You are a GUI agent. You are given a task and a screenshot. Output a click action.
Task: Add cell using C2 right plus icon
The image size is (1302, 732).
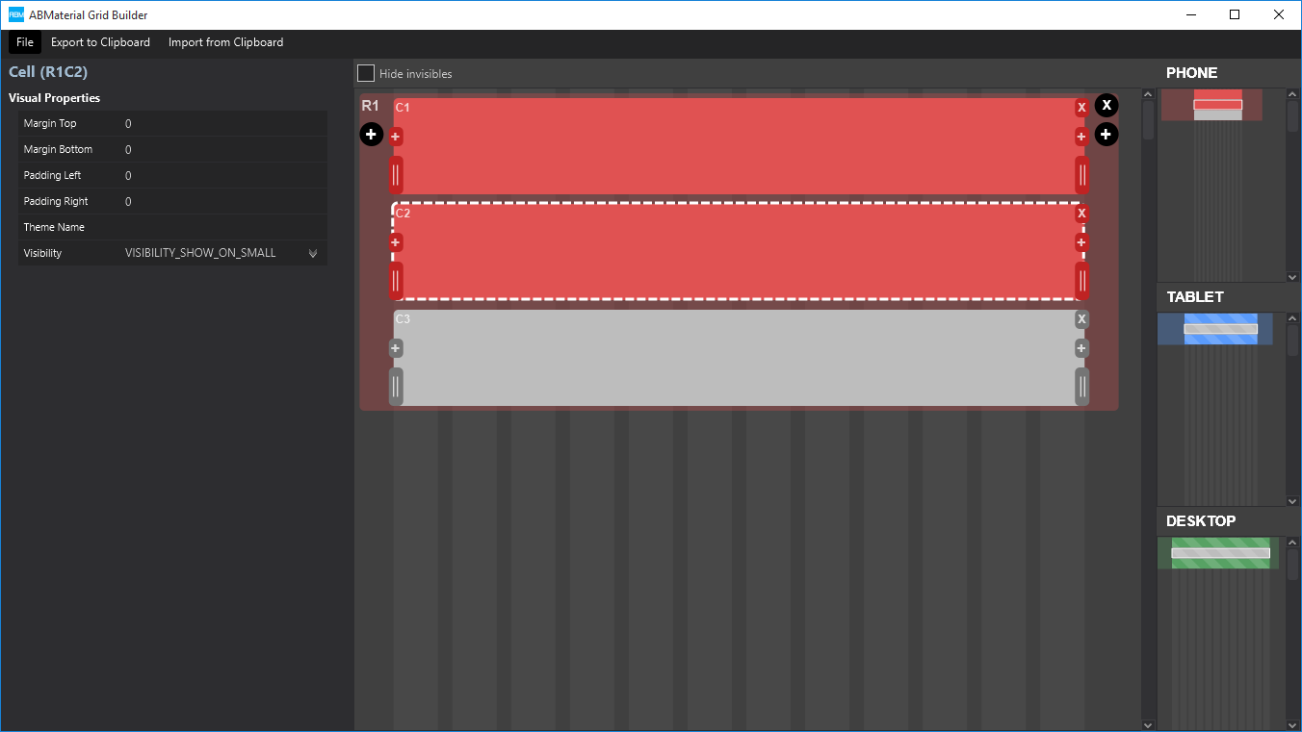click(1081, 242)
